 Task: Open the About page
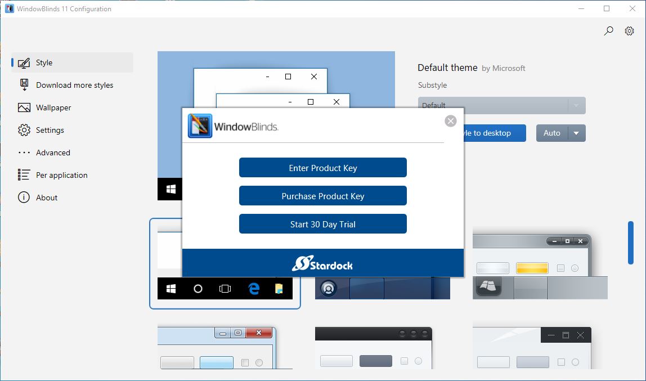click(x=72, y=198)
